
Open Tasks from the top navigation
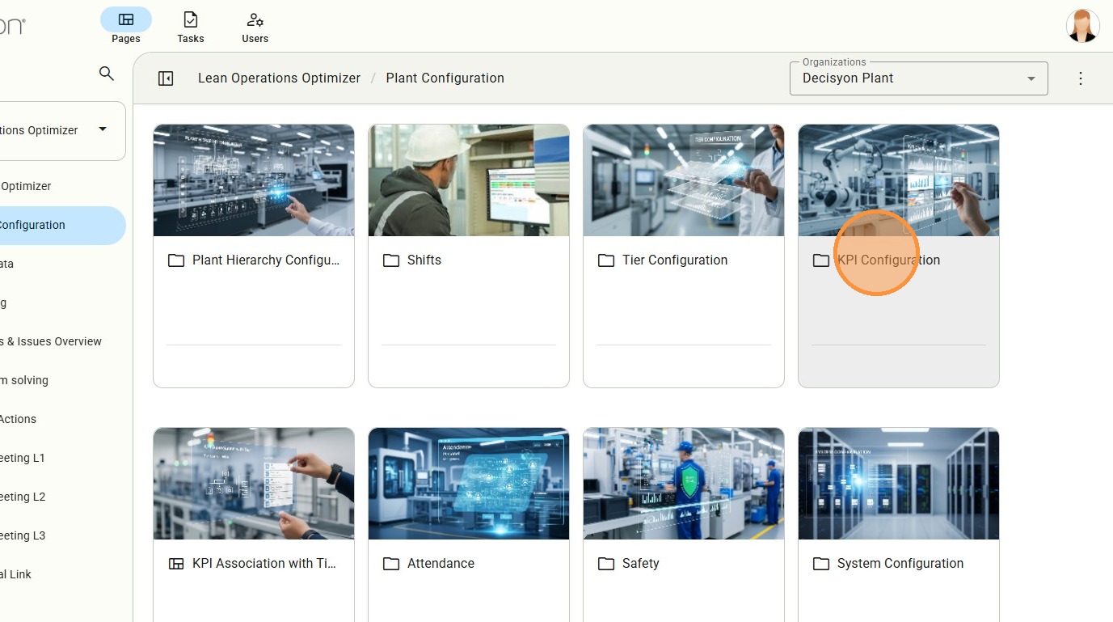click(x=191, y=26)
